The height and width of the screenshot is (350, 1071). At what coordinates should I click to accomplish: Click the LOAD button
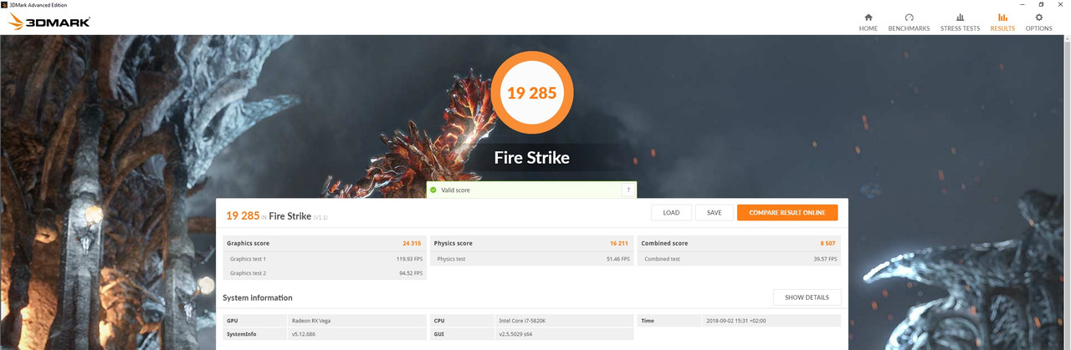(671, 212)
